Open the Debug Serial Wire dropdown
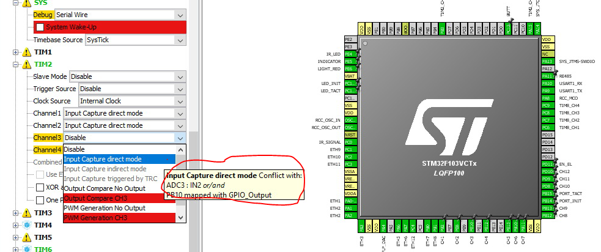 120,15
